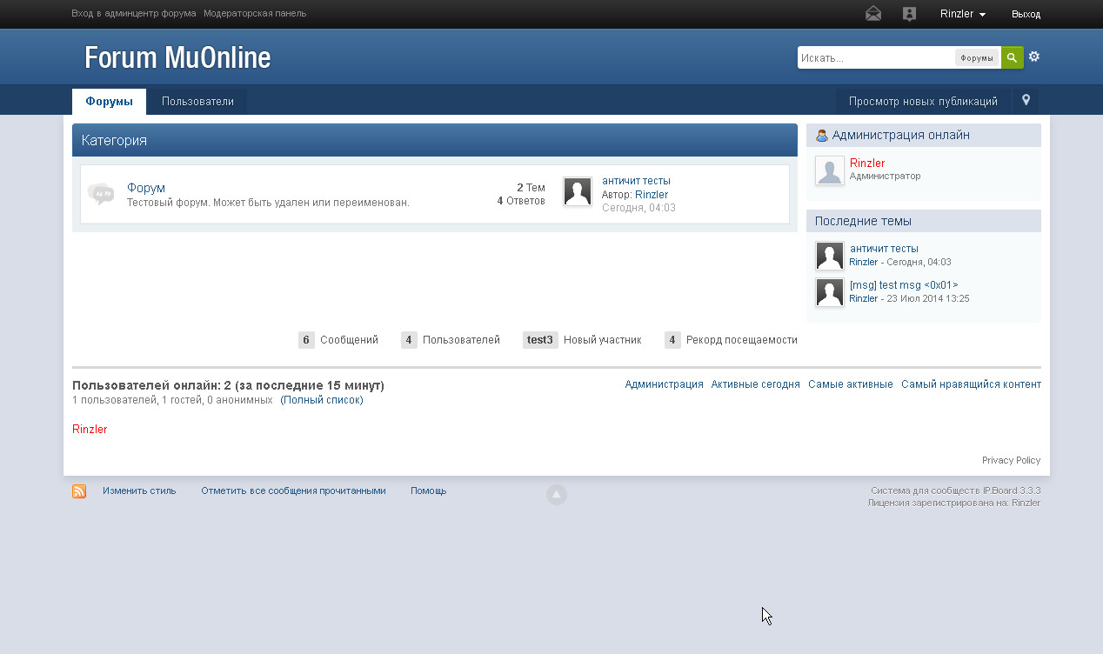The width and height of the screenshot is (1103, 654).
Task: Click 'Сегодня, 04:03' last post date
Action: pyautogui.click(x=638, y=208)
